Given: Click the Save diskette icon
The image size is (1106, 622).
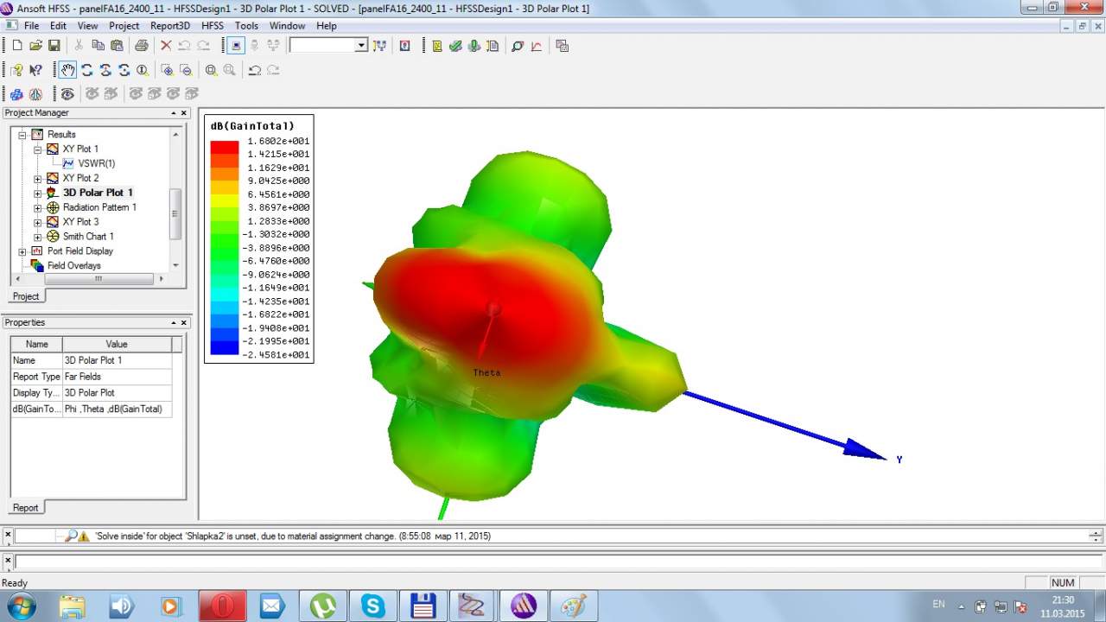Looking at the screenshot, I should [54, 46].
